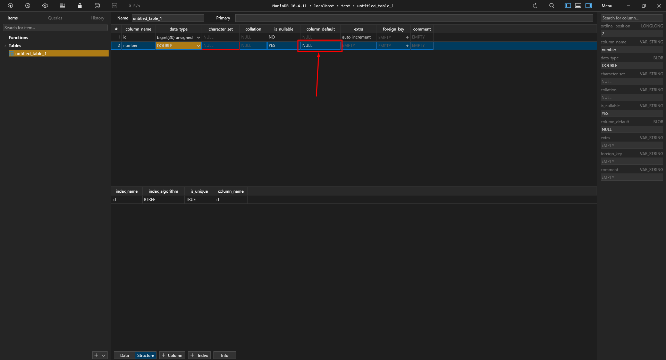The height and width of the screenshot is (360, 666).
Task: Open the data_type dropdown for the number column
Action: 198,45
